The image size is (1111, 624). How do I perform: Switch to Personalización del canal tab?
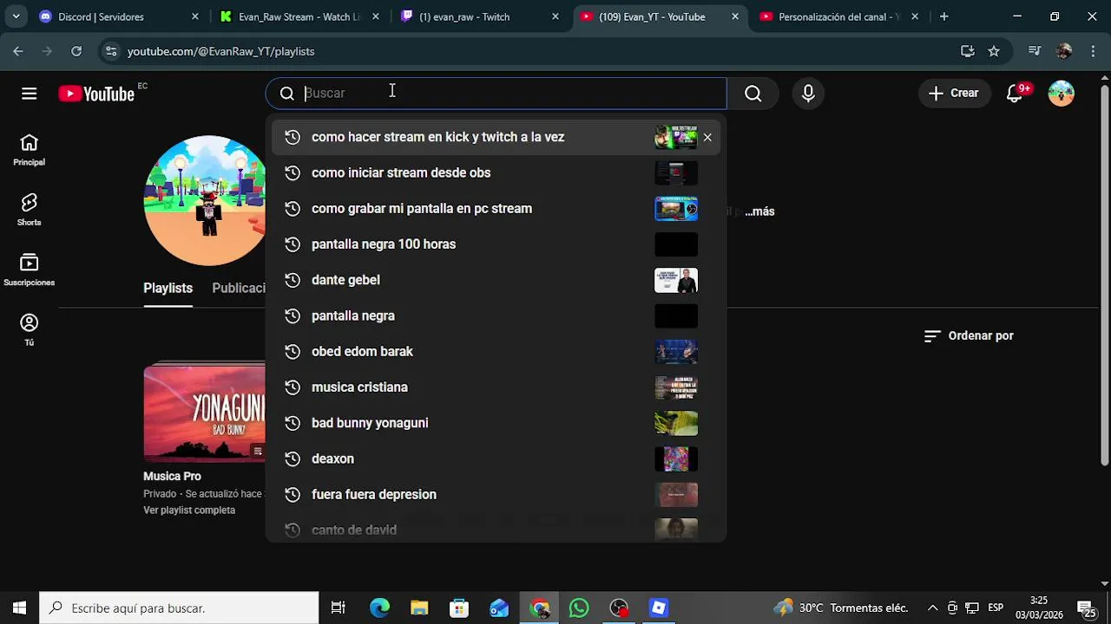pos(838,16)
